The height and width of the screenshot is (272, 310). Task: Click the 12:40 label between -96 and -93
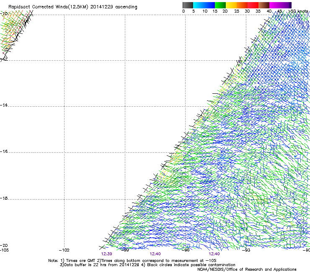pos(214,254)
